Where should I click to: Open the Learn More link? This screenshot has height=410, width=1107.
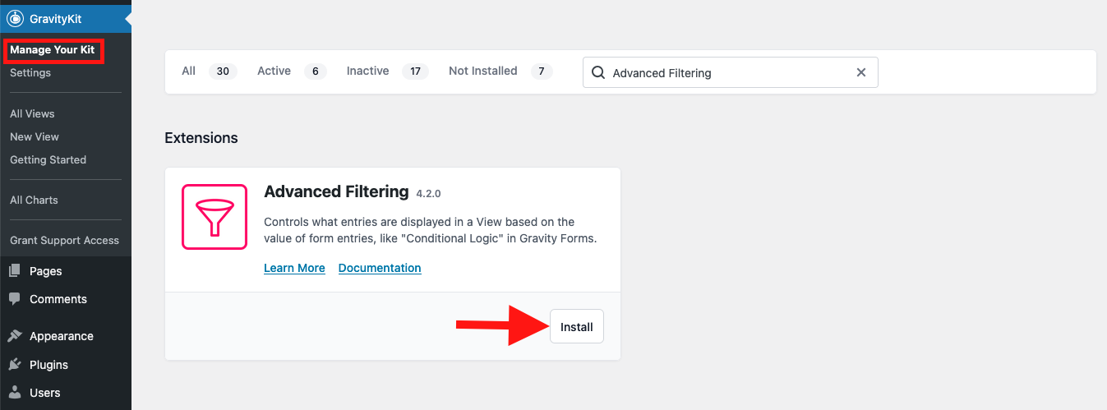click(294, 268)
